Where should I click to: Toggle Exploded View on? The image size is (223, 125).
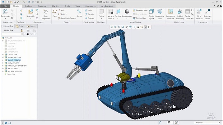[x=140, y=10]
